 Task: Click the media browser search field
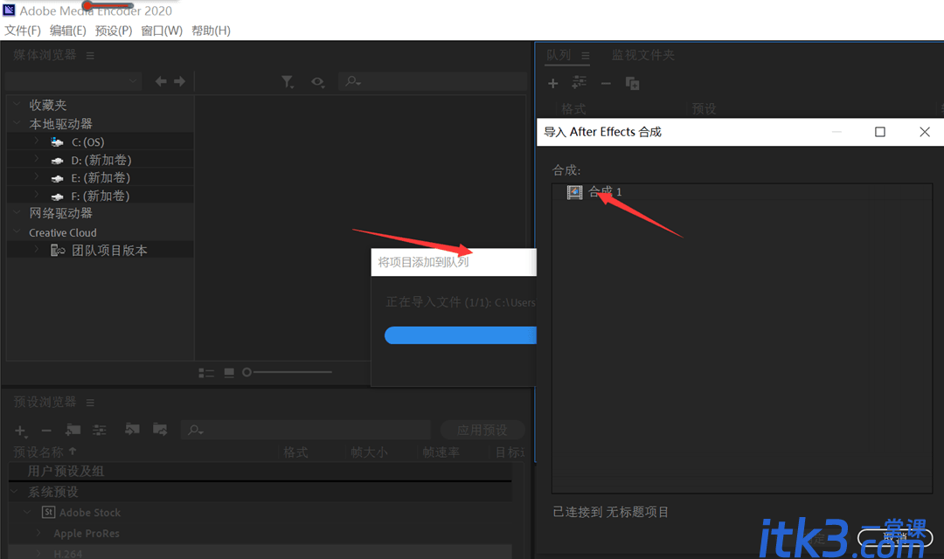433,81
